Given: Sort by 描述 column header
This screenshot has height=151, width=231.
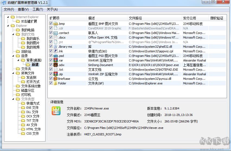Looking at the screenshot, I should click(x=107, y=18).
